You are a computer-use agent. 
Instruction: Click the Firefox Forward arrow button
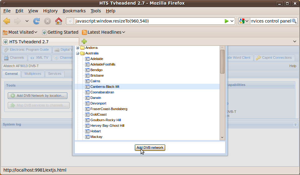click(18, 21)
